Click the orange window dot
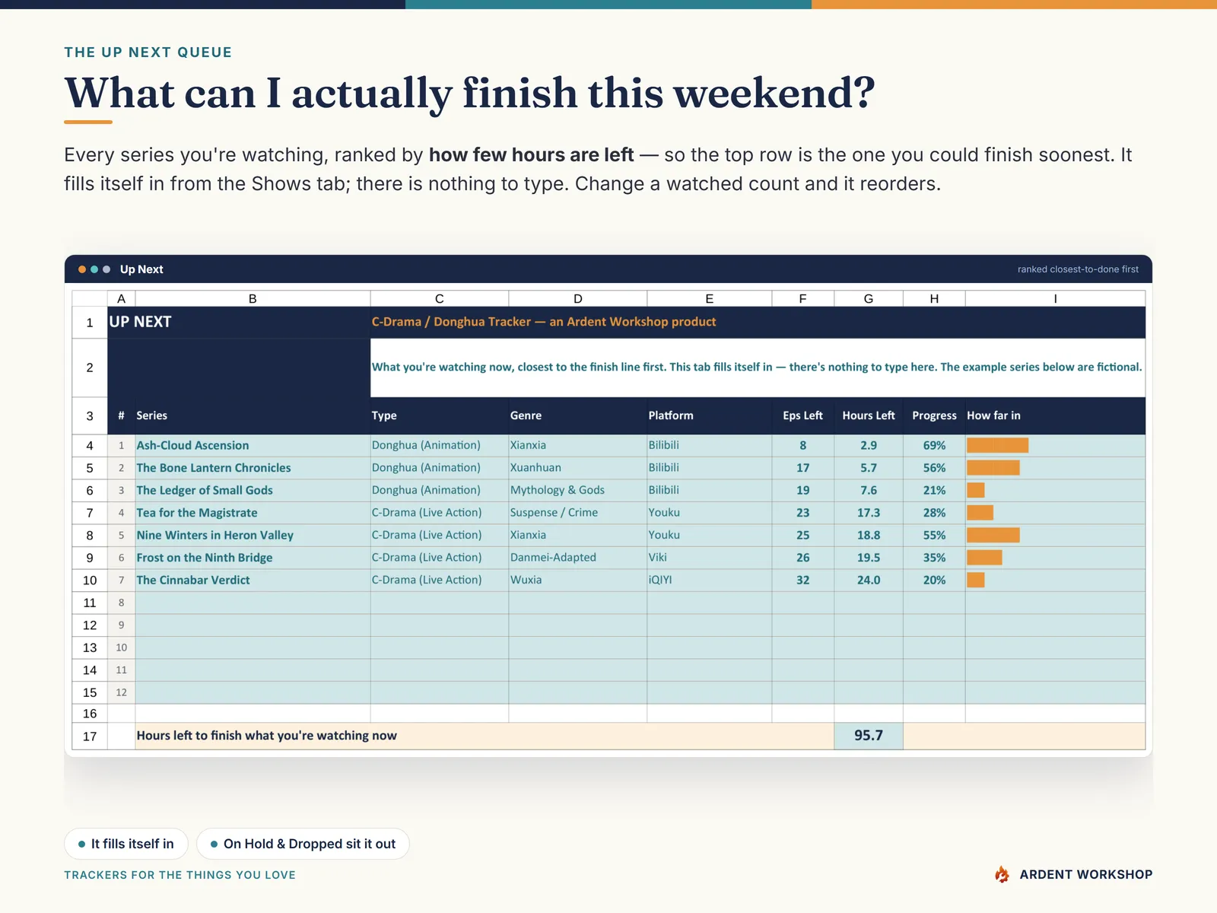The image size is (1217, 913). point(82,269)
